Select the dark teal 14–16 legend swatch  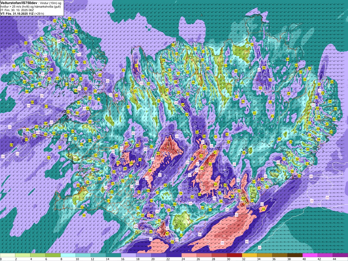coord(113,255)
